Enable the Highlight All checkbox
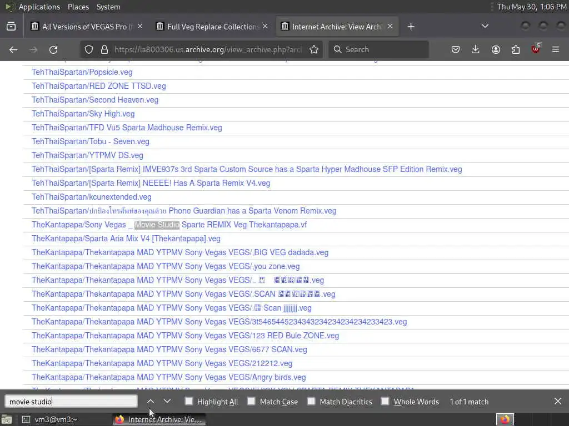Image resolution: width=569 pixels, height=426 pixels. 189,401
